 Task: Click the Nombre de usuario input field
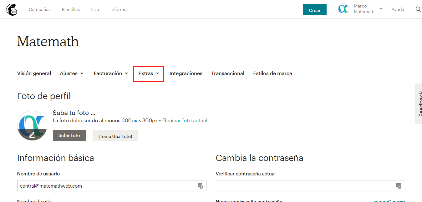point(112,186)
